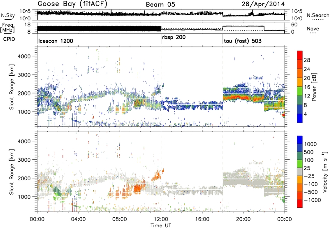
Task: Click the orange velocity patch near 10:00 in velocity panel
Action: click(x=137, y=188)
